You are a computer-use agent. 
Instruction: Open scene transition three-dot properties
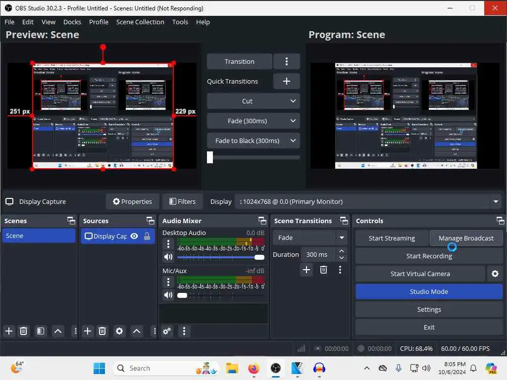click(340, 270)
